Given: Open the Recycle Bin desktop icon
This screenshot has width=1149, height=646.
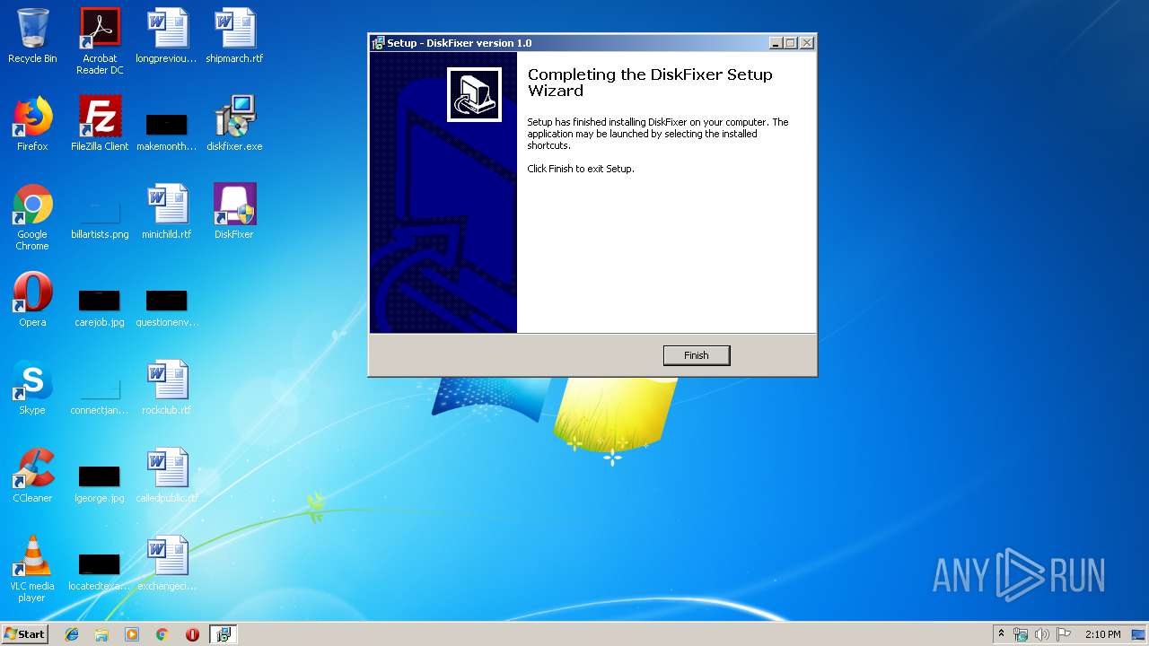Looking at the screenshot, I should click(x=32, y=37).
